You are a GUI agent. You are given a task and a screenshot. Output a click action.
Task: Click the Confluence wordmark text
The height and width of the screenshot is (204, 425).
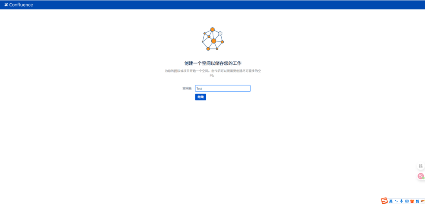coord(21,5)
